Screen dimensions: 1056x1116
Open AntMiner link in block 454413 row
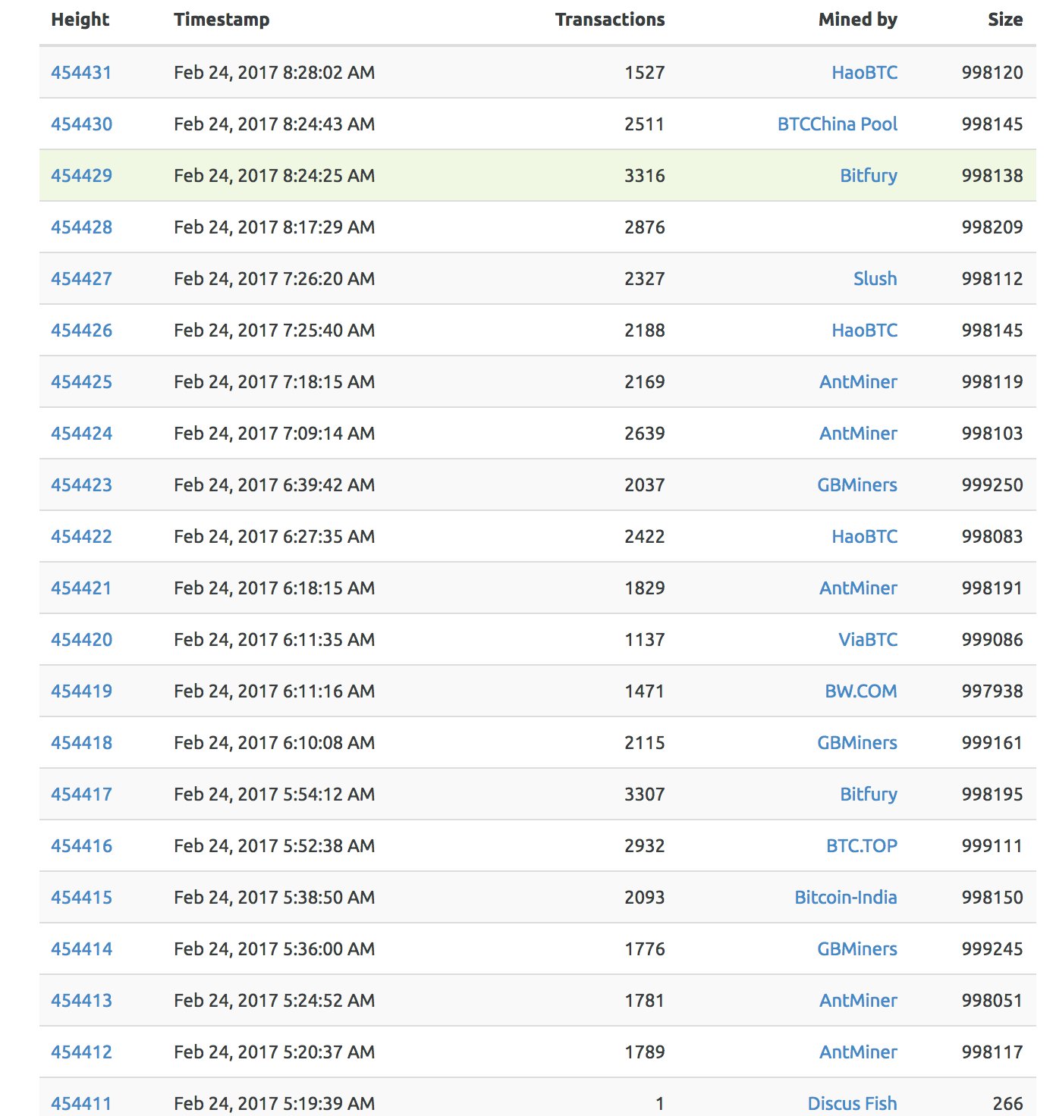click(x=858, y=1001)
